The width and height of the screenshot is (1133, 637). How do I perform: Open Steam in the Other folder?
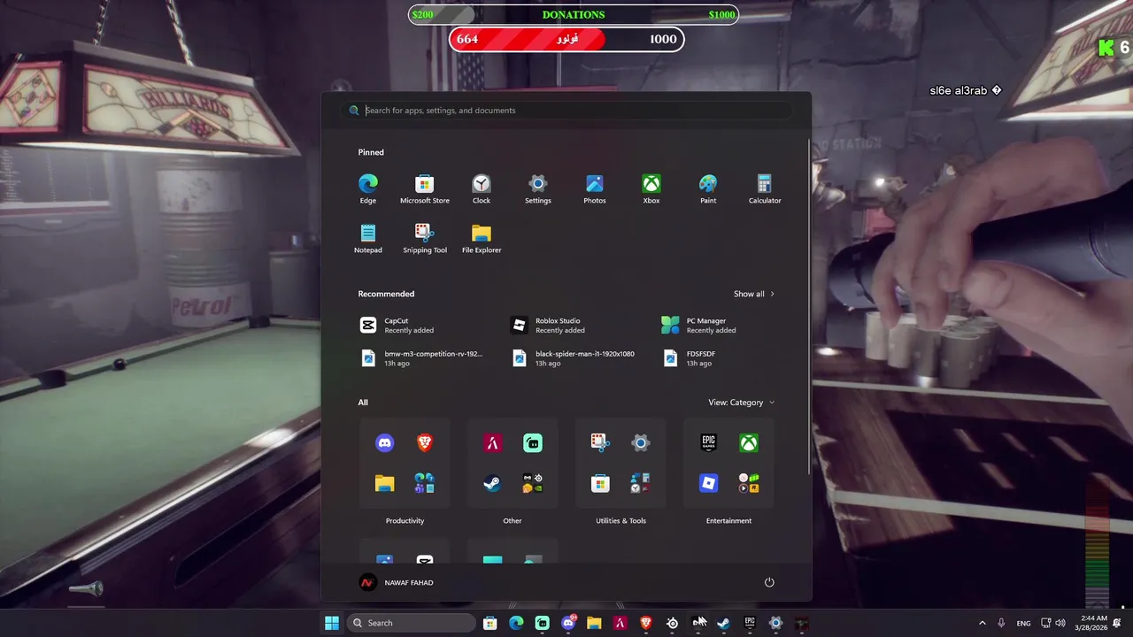click(492, 483)
